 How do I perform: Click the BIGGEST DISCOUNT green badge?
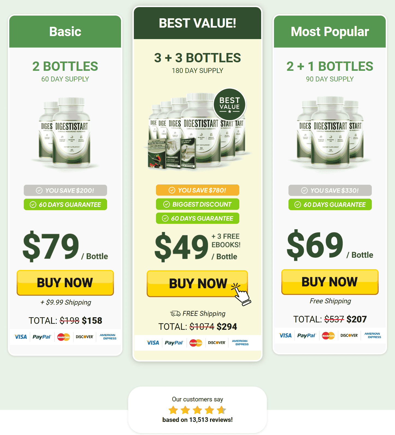pos(197,204)
